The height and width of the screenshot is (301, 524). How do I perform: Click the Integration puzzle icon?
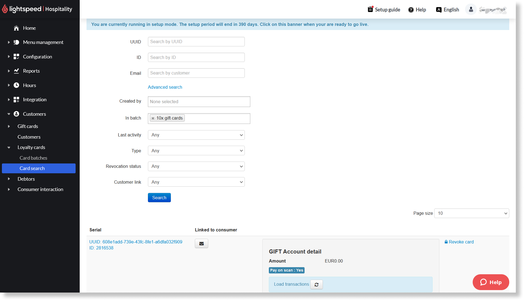(x=16, y=100)
